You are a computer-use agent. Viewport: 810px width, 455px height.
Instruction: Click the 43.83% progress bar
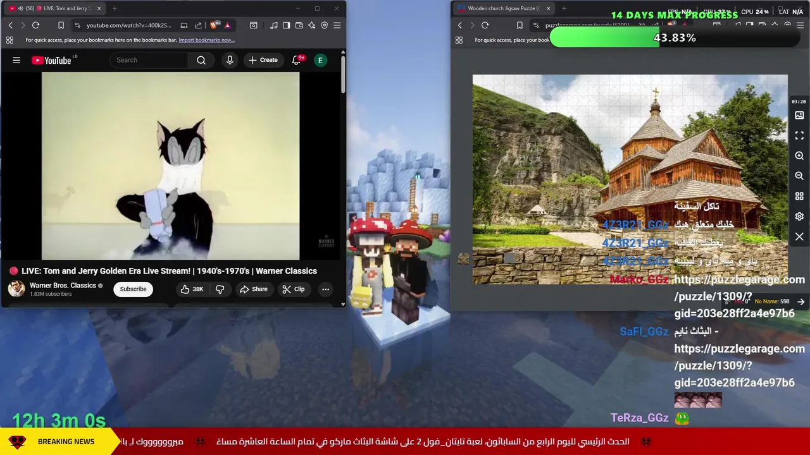point(675,38)
